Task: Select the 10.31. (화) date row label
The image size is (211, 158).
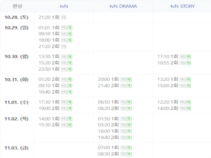Action: (x=16, y=80)
